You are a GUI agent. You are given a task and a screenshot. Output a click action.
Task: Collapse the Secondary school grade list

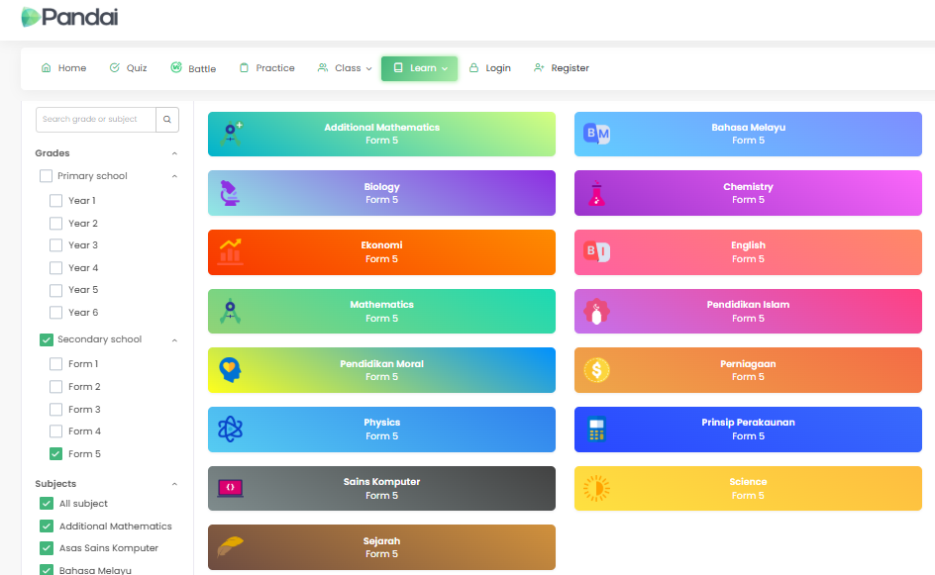coord(174,339)
